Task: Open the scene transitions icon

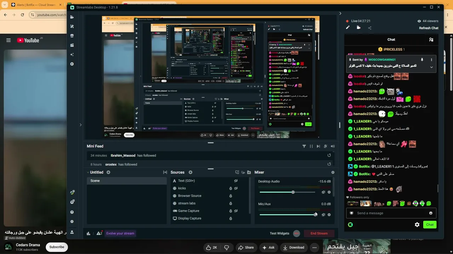Action: point(165,172)
